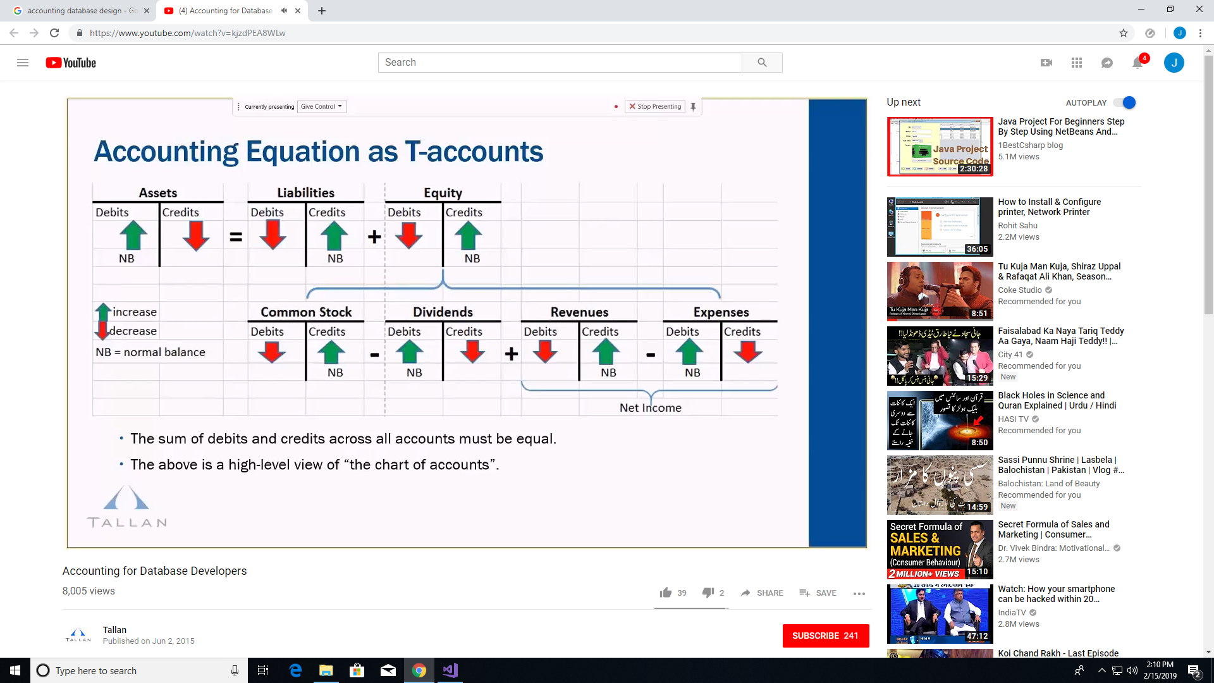
Task: Open the notifications bell
Action: (x=1137, y=63)
